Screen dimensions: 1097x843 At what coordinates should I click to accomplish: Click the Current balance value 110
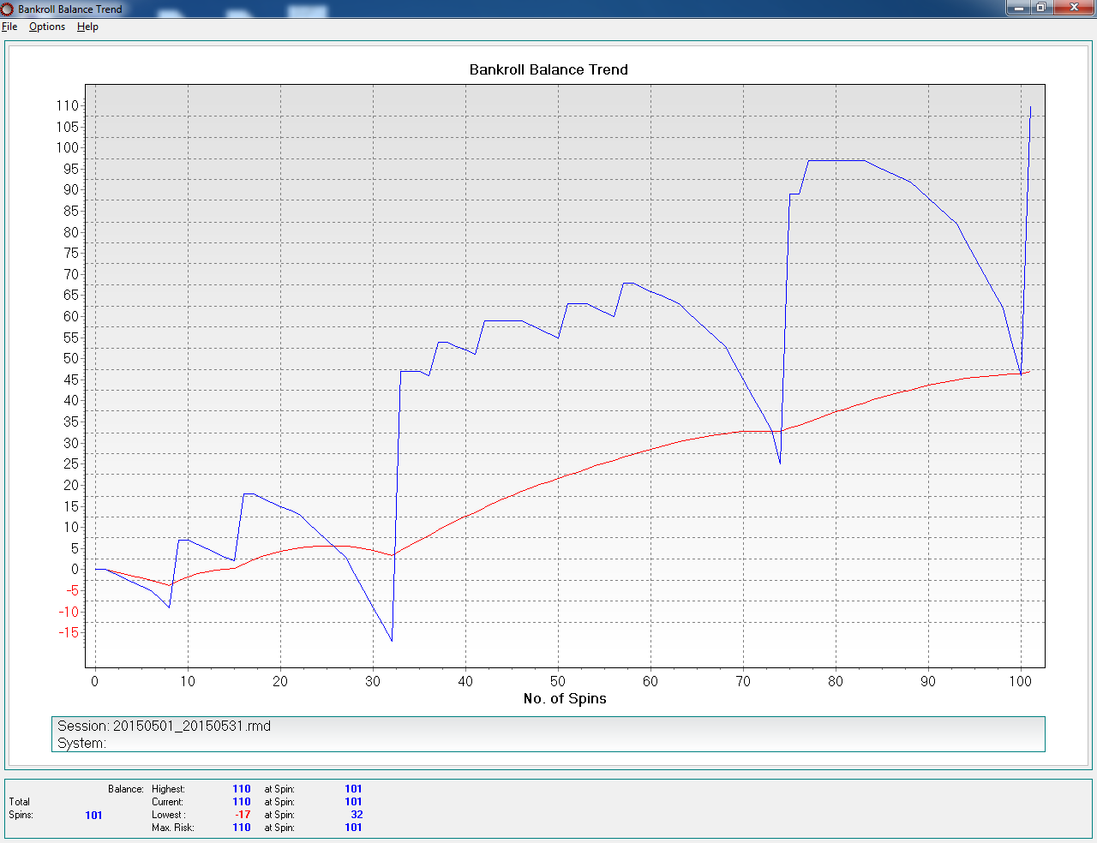coord(242,802)
